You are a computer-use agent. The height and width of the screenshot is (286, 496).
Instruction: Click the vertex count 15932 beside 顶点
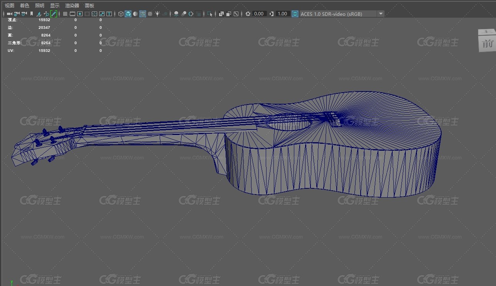click(x=44, y=20)
